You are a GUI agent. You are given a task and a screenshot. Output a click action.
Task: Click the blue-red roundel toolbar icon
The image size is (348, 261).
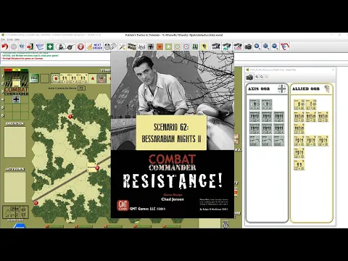(x=186, y=46)
